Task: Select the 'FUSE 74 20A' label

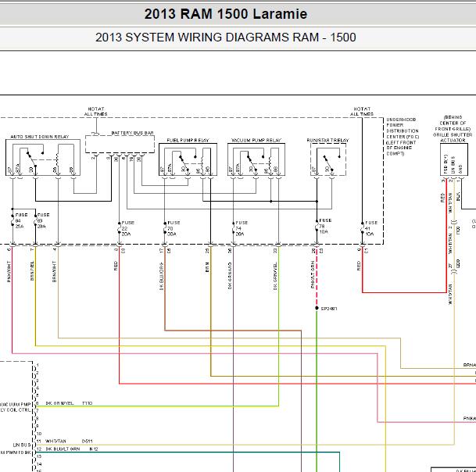Action: 242,228
